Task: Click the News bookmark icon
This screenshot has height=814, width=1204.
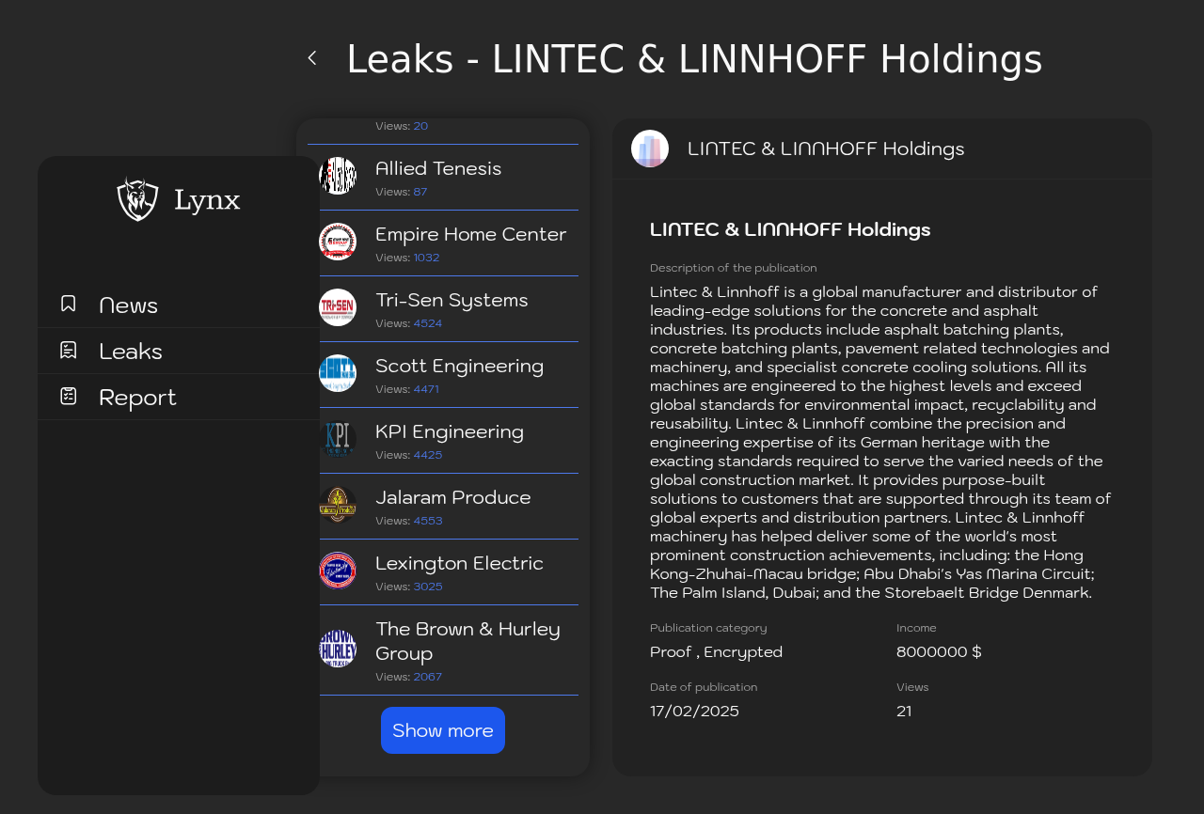Action: [69, 304]
